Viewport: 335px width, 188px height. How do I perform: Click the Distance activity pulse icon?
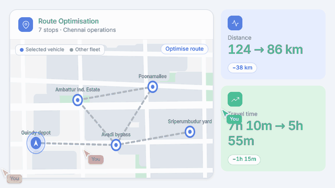tap(235, 23)
